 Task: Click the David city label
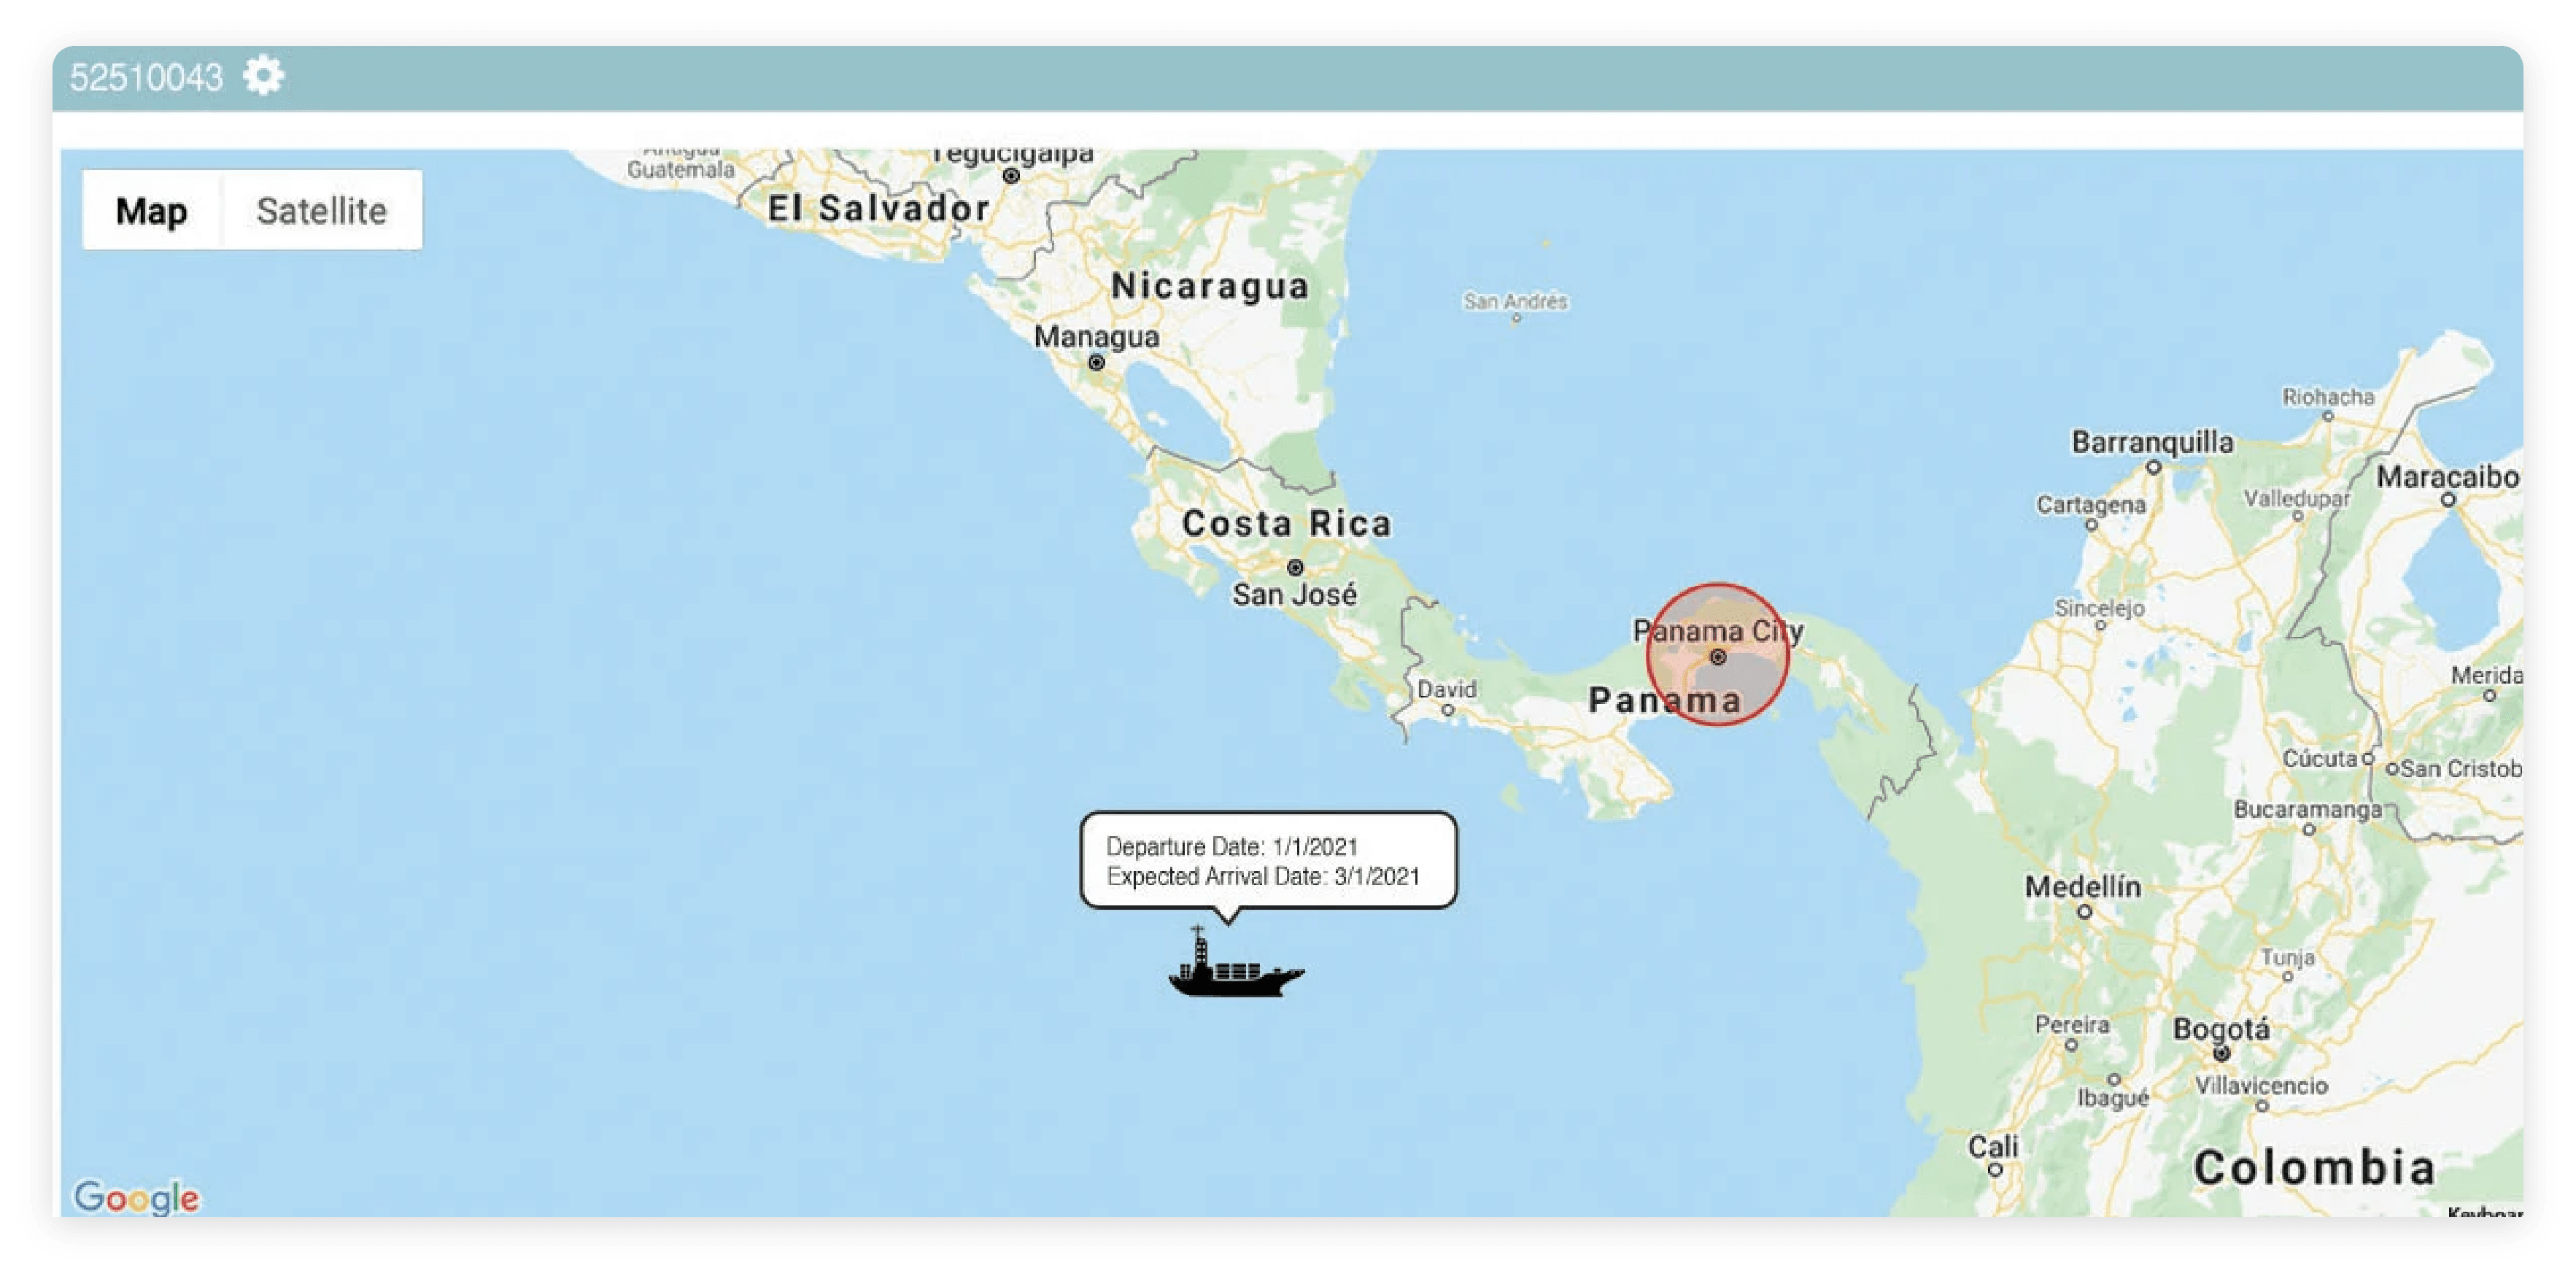point(1446,689)
